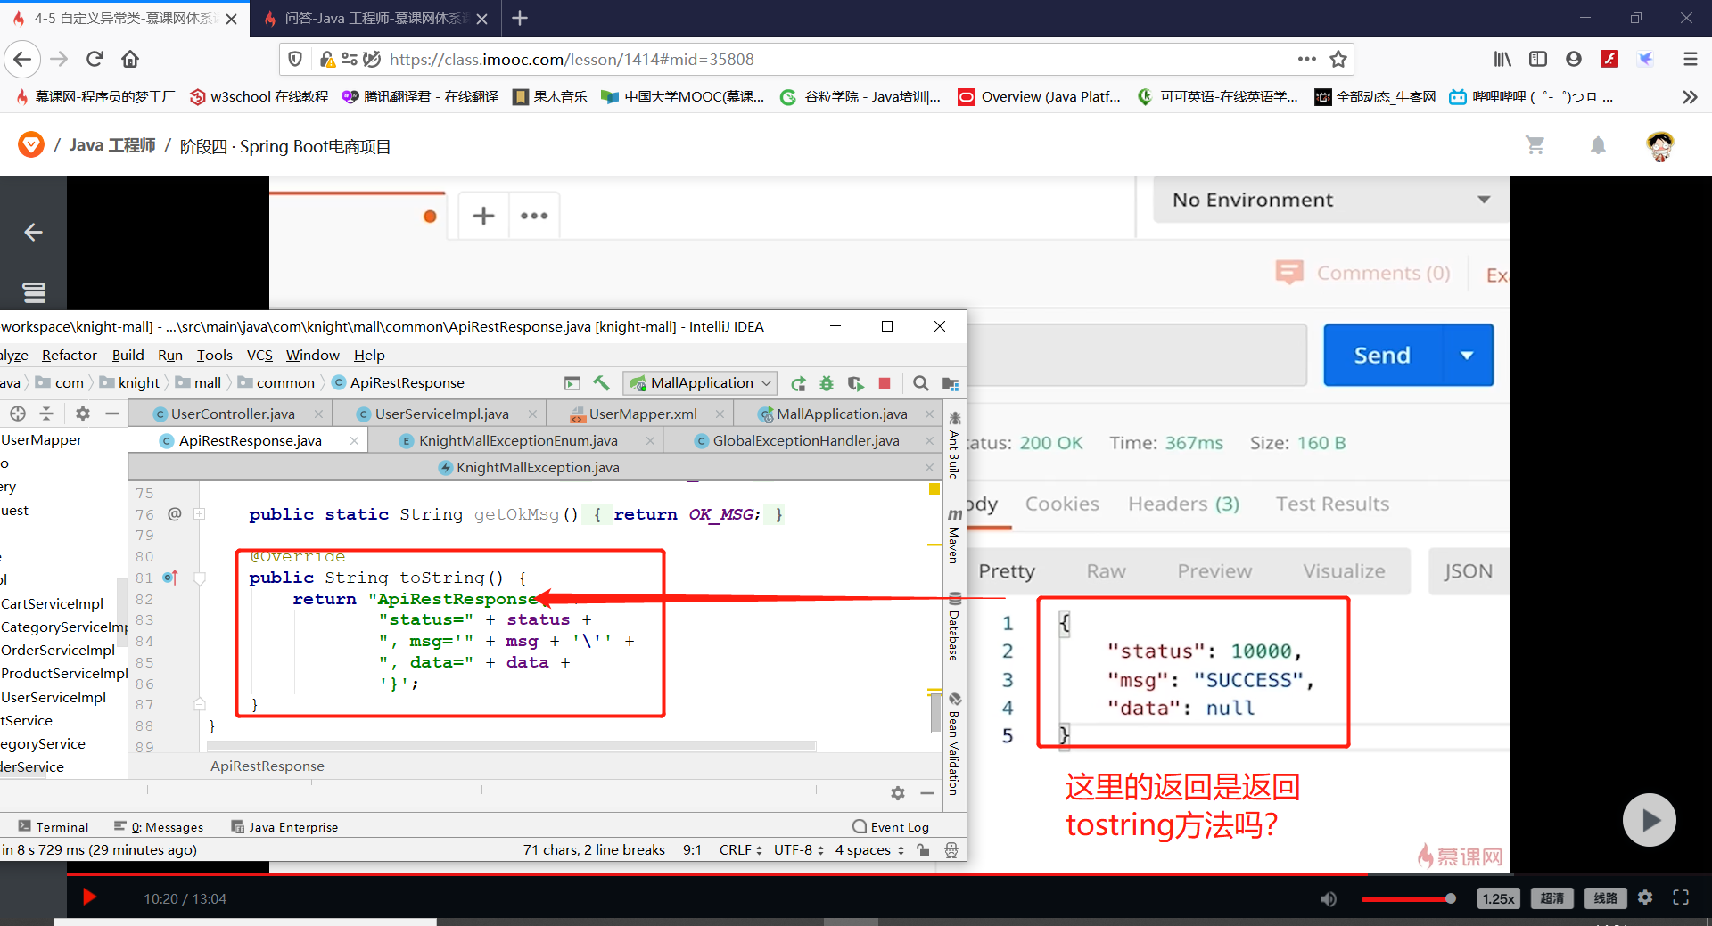This screenshot has height=926, width=1712.
Task: Open the notifications bell
Action: point(1598,144)
